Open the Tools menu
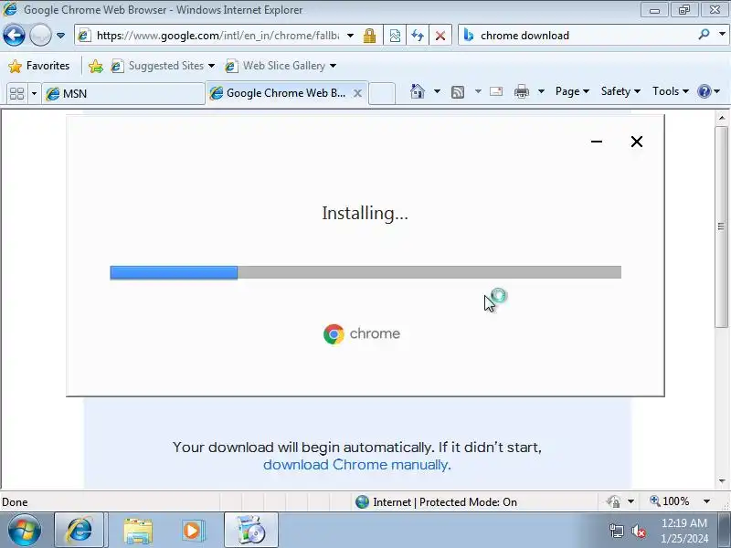This screenshot has height=548, width=731. point(671,91)
